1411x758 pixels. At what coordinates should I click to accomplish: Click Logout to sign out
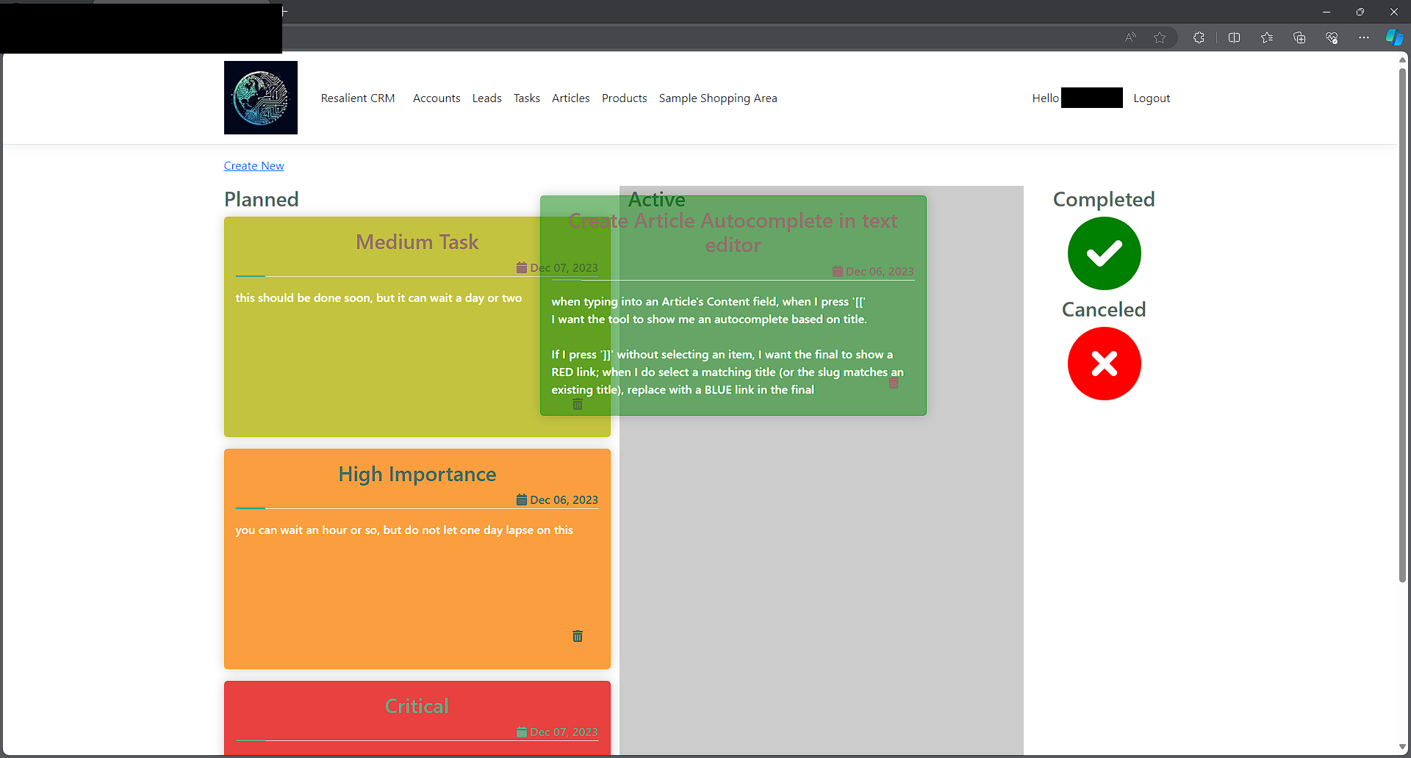[1151, 98]
